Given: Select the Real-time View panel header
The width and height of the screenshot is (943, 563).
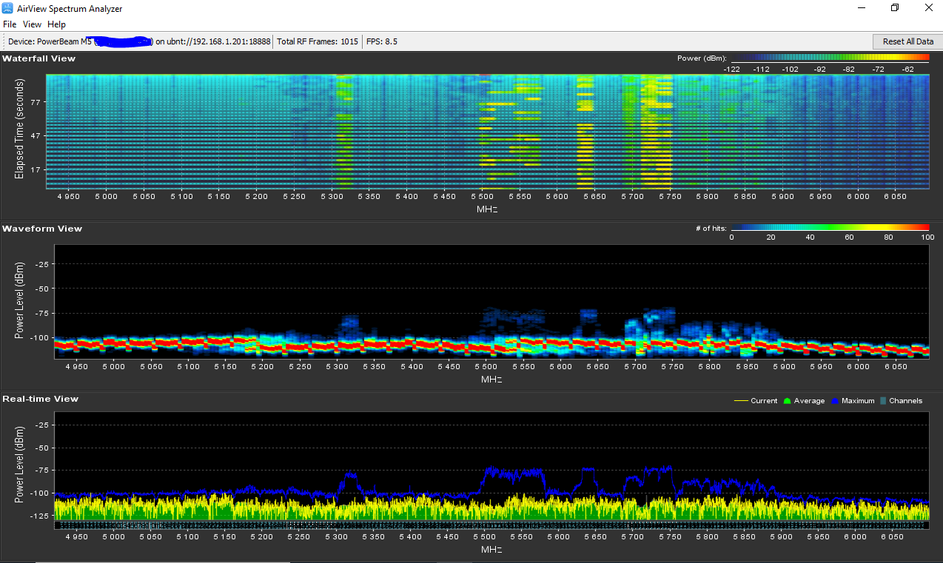Looking at the screenshot, I should 40,399.
